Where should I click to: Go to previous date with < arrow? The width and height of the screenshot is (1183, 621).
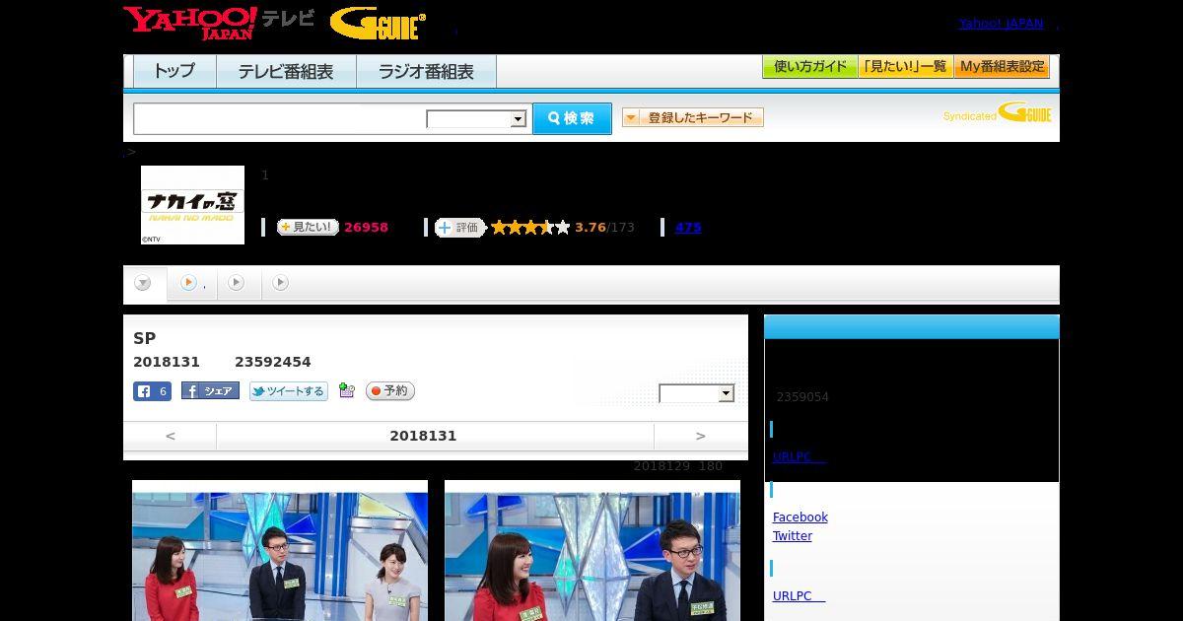[x=171, y=436]
